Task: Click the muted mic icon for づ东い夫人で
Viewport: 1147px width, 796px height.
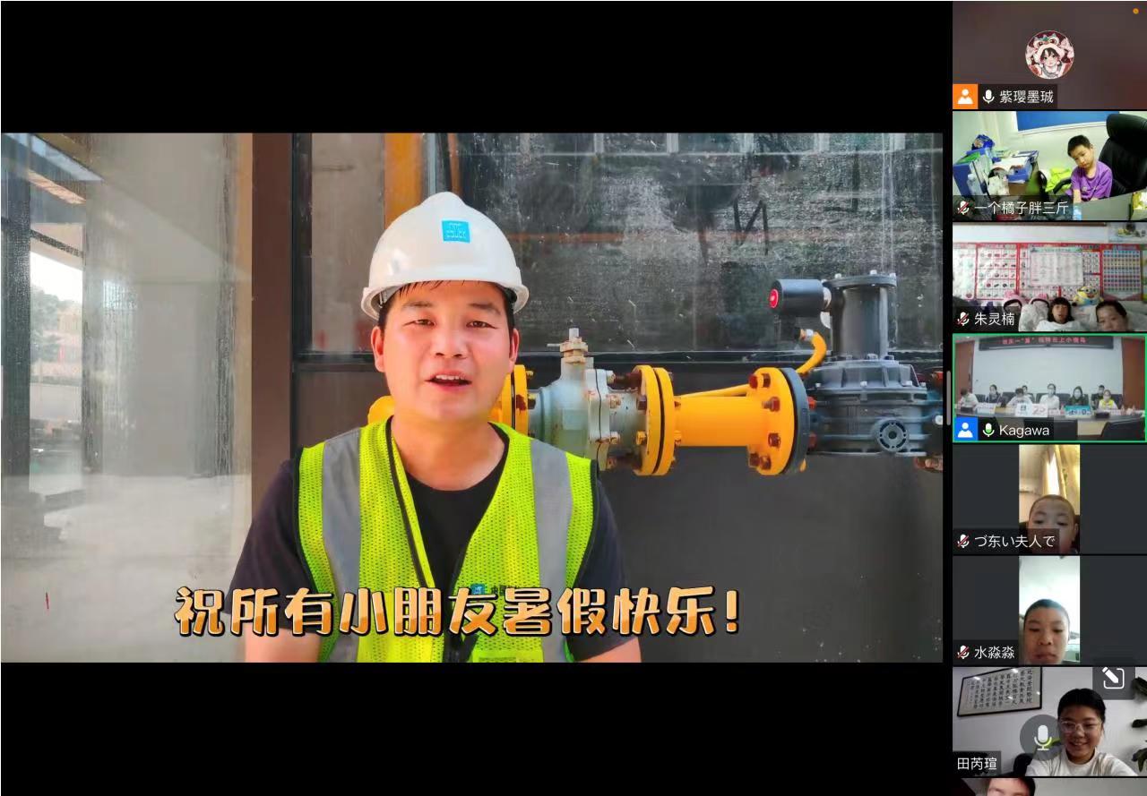Action: (963, 541)
